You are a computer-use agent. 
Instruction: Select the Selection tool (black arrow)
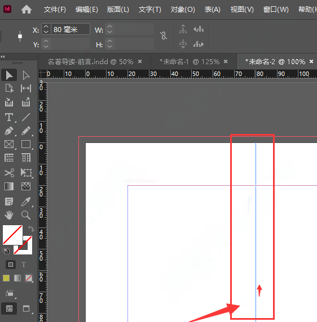click(9, 75)
